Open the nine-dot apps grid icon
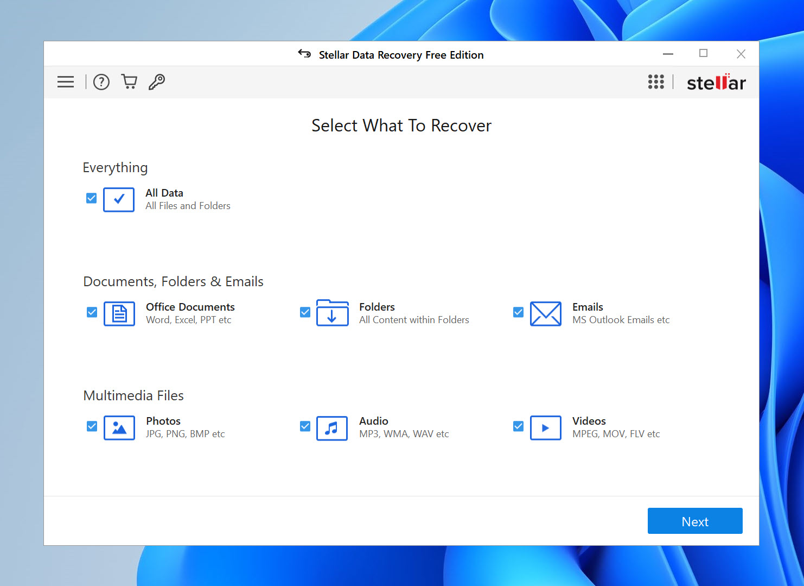The height and width of the screenshot is (586, 804). tap(656, 82)
